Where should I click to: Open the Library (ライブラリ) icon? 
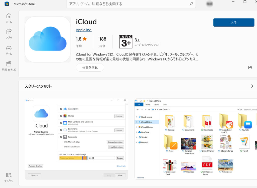(9, 177)
